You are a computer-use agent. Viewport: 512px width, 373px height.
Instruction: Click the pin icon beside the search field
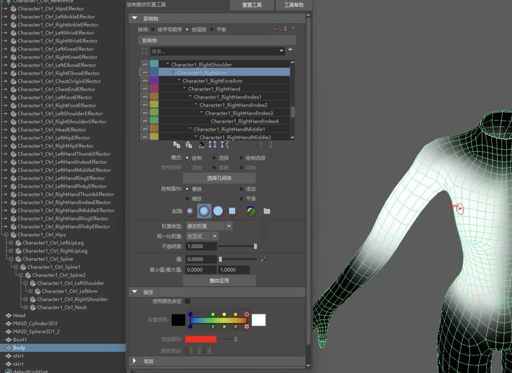pyautogui.click(x=291, y=50)
